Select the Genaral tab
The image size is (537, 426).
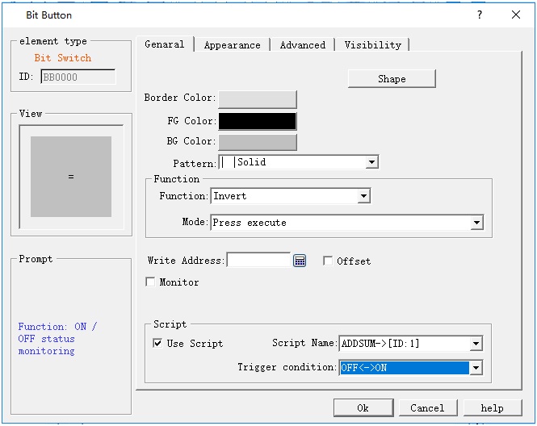165,44
